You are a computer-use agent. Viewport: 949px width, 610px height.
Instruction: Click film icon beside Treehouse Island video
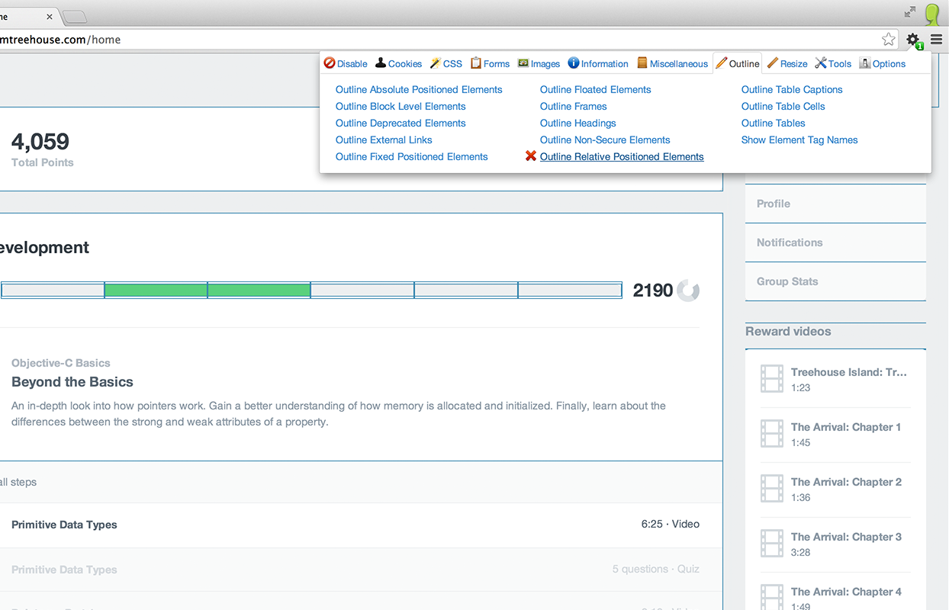[x=772, y=379]
